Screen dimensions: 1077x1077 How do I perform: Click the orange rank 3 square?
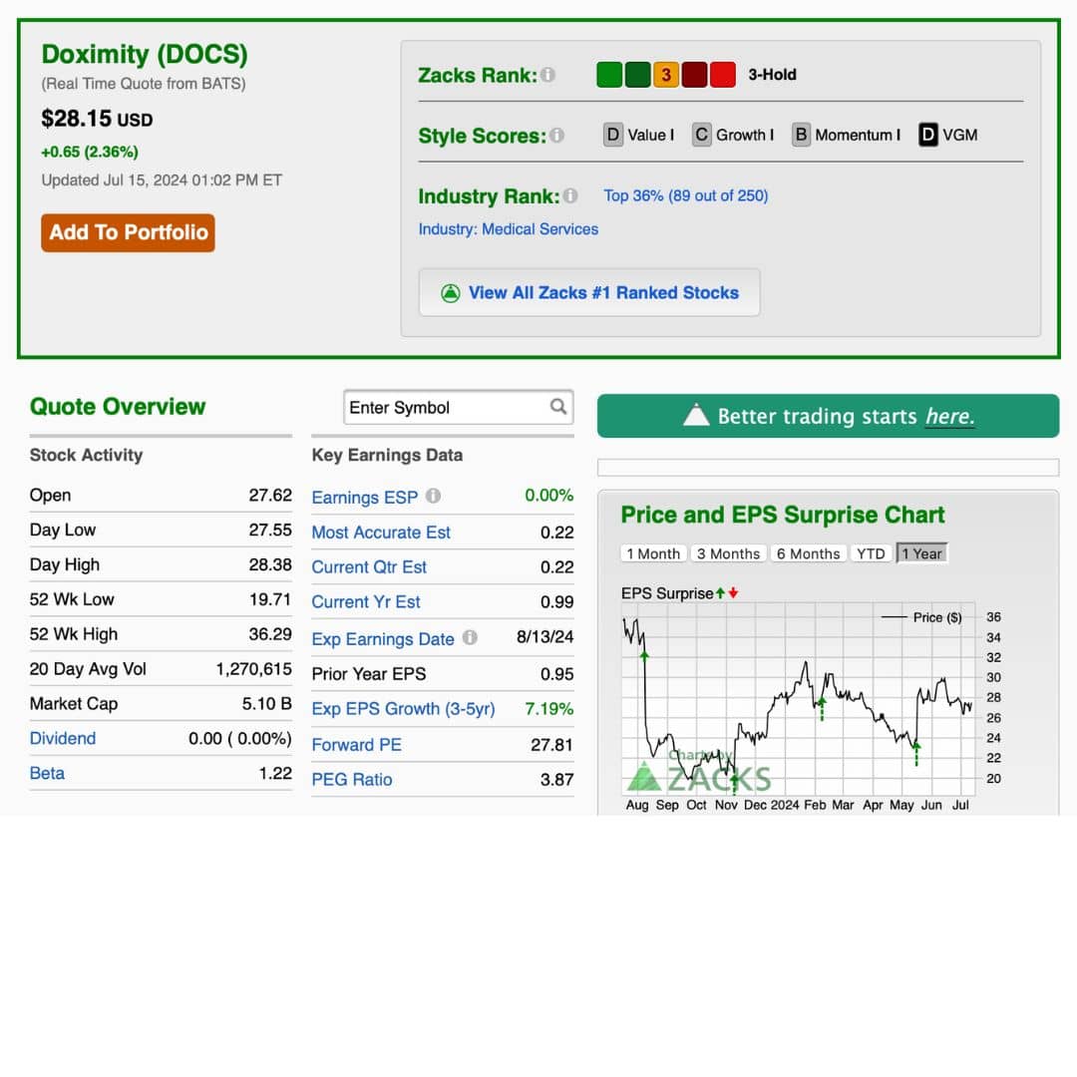[666, 74]
